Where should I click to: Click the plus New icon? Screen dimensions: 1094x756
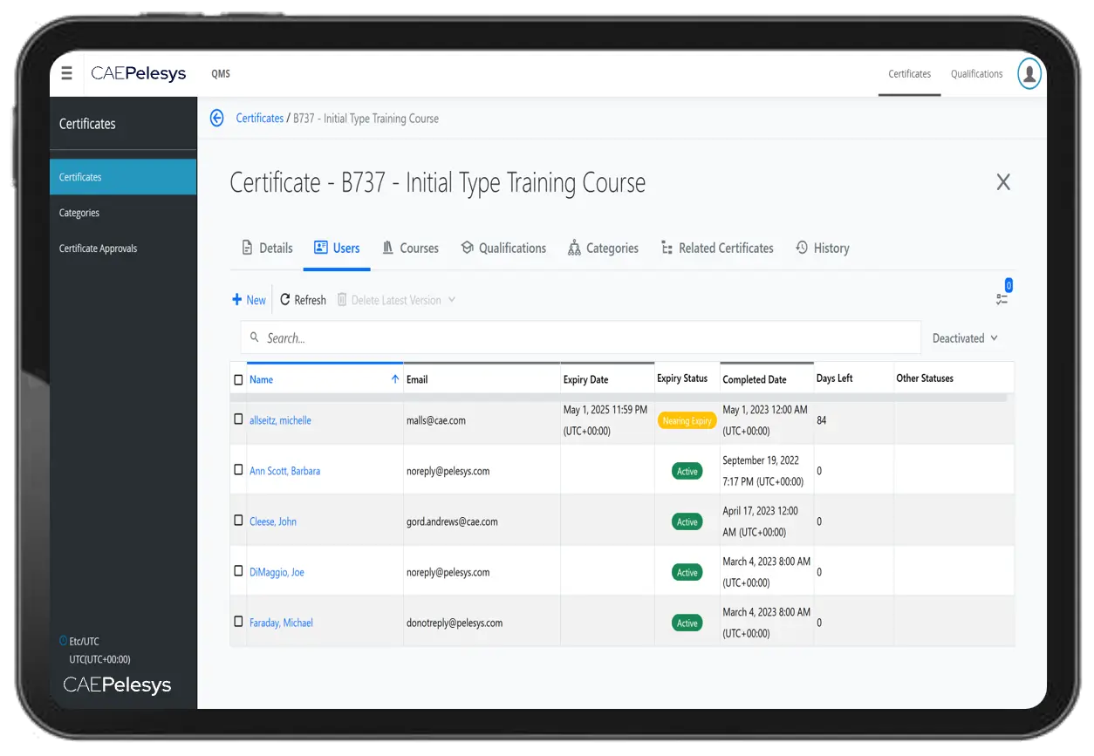[236, 300]
